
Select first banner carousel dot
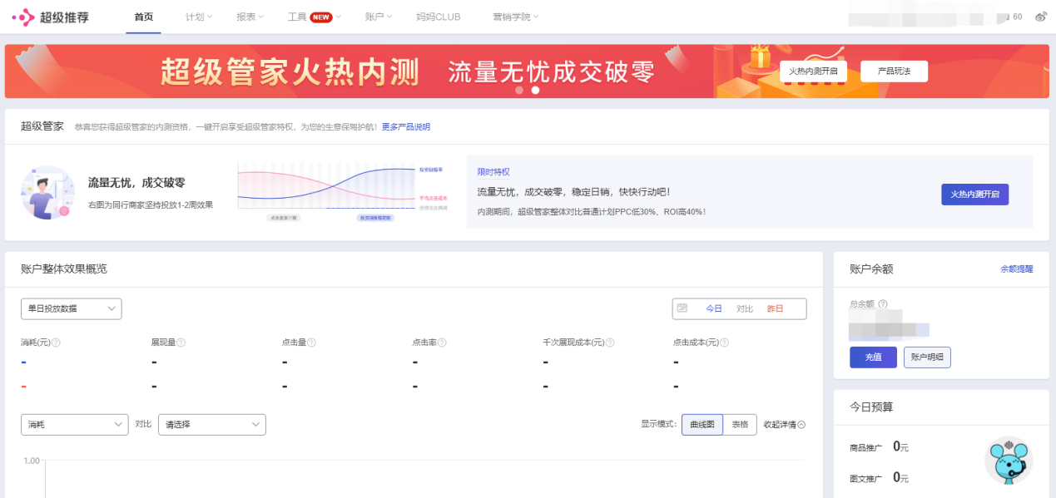coord(519,90)
